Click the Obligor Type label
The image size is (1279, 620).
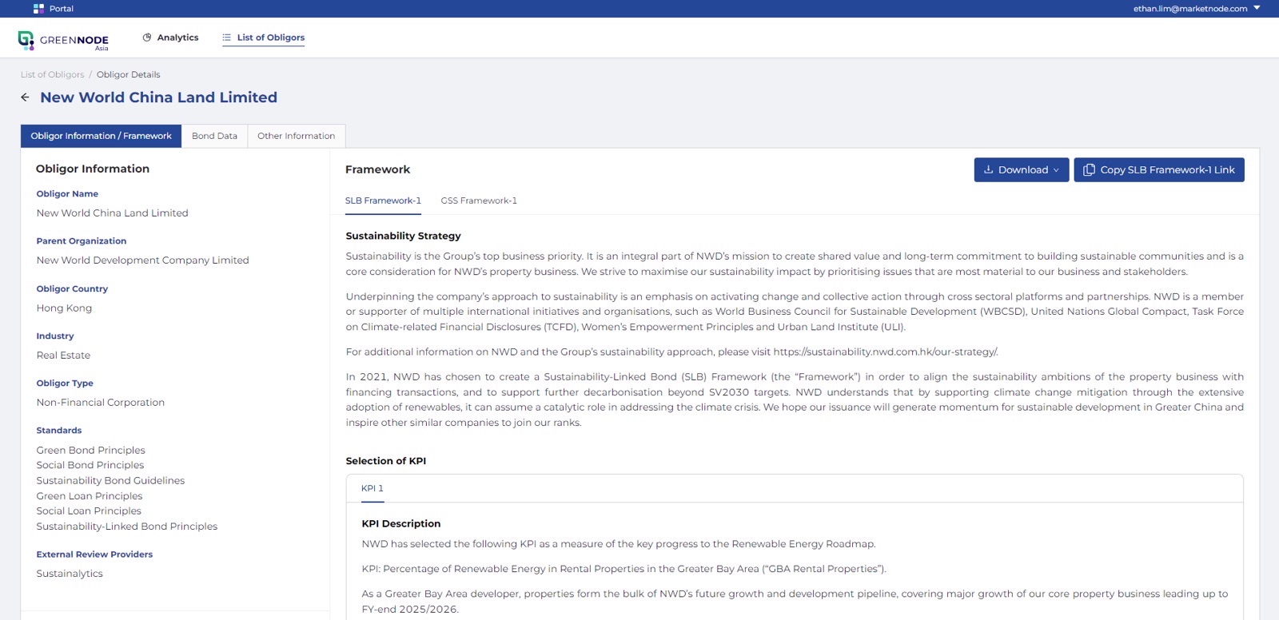click(x=65, y=384)
